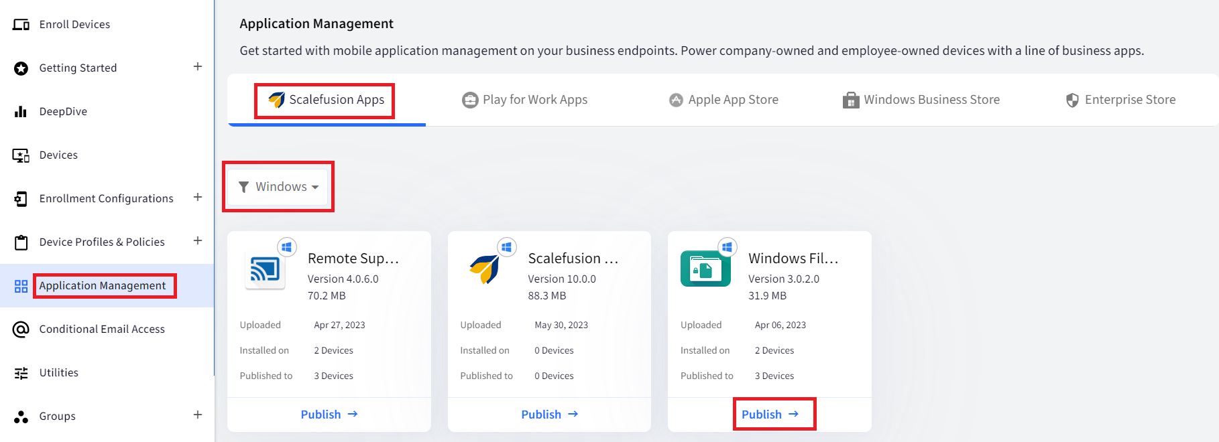Switch to the Scalefusion Apps tab

[327, 100]
